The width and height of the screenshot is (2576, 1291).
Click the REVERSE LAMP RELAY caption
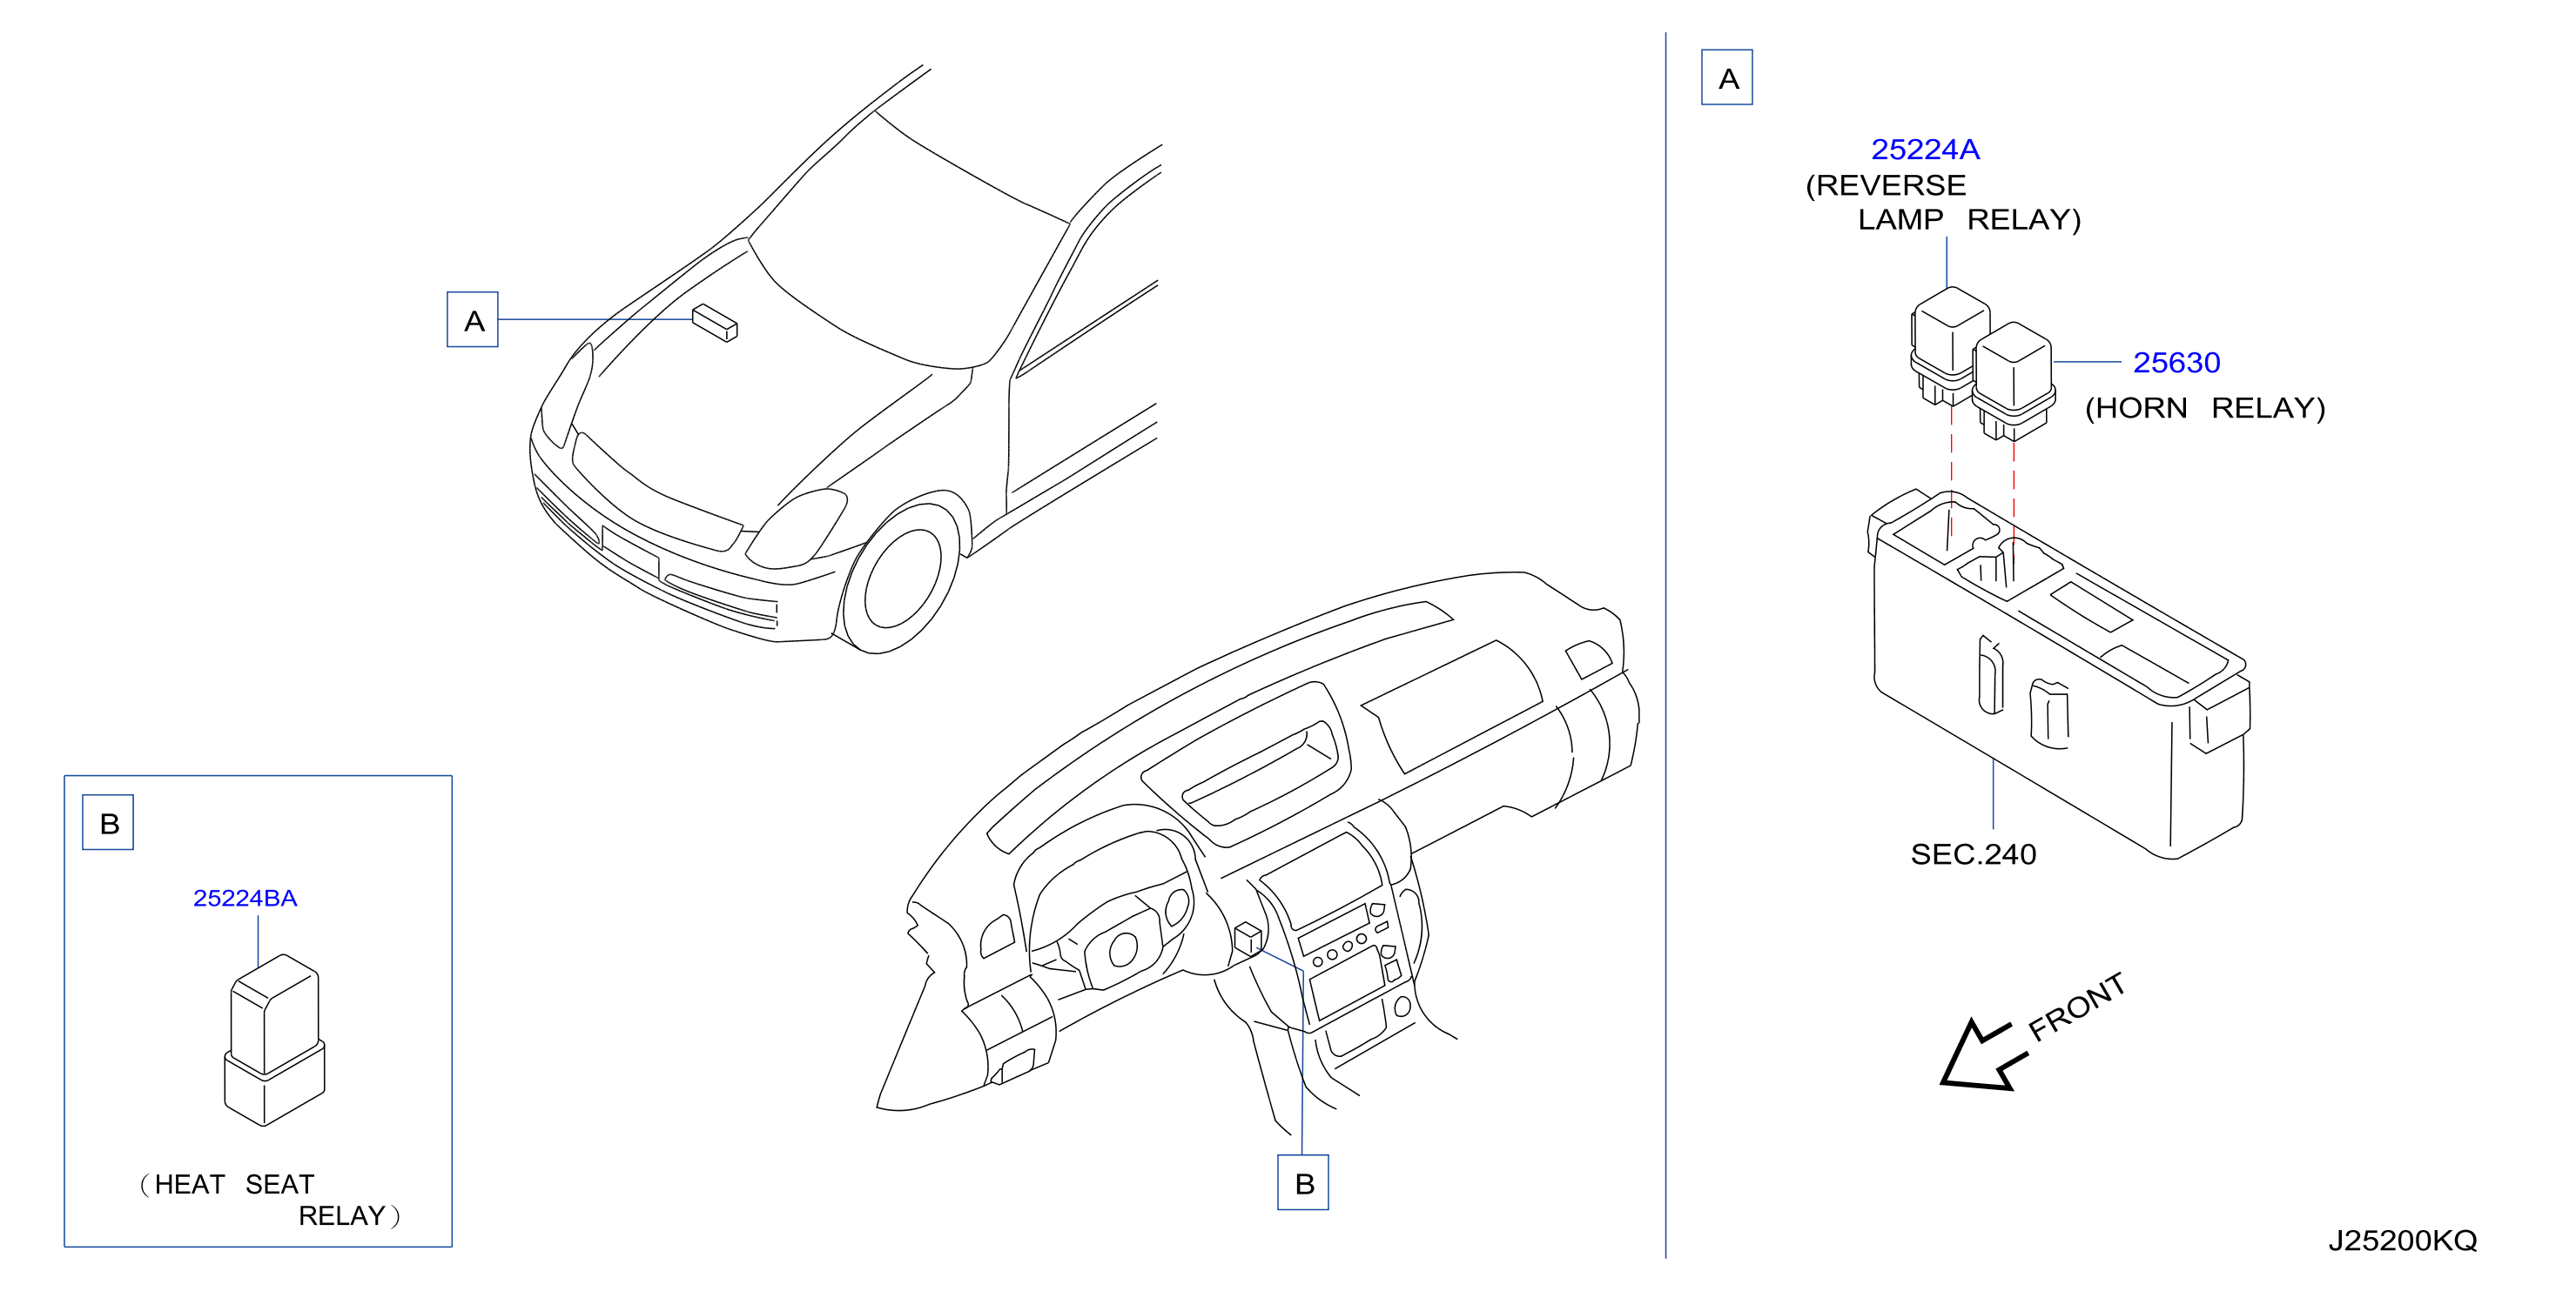tap(1943, 203)
